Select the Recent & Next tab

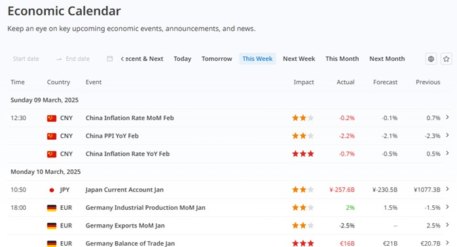(x=144, y=59)
